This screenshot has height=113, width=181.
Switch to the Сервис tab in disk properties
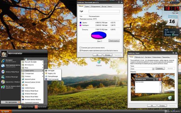tap(87, 6)
